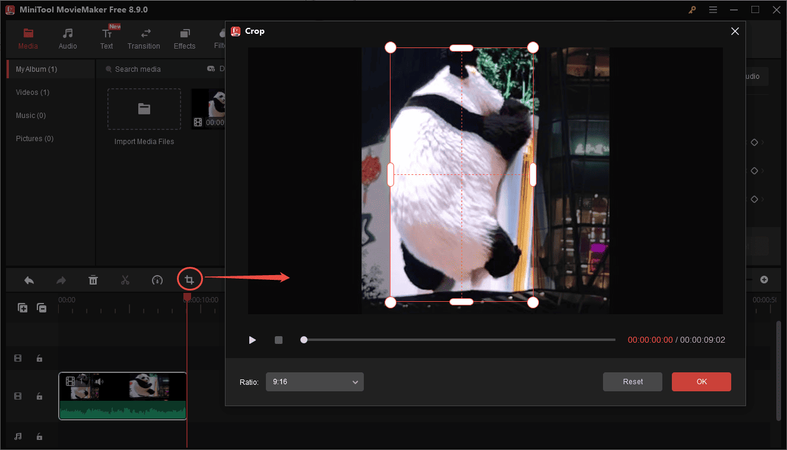Remove a track using the minus-track icon
This screenshot has width=787, height=450.
(x=42, y=308)
